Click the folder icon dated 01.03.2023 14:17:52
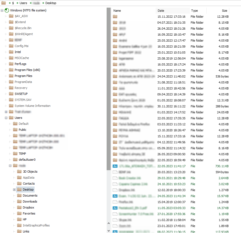Viewport: 241px width, 233px height. point(115,112)
